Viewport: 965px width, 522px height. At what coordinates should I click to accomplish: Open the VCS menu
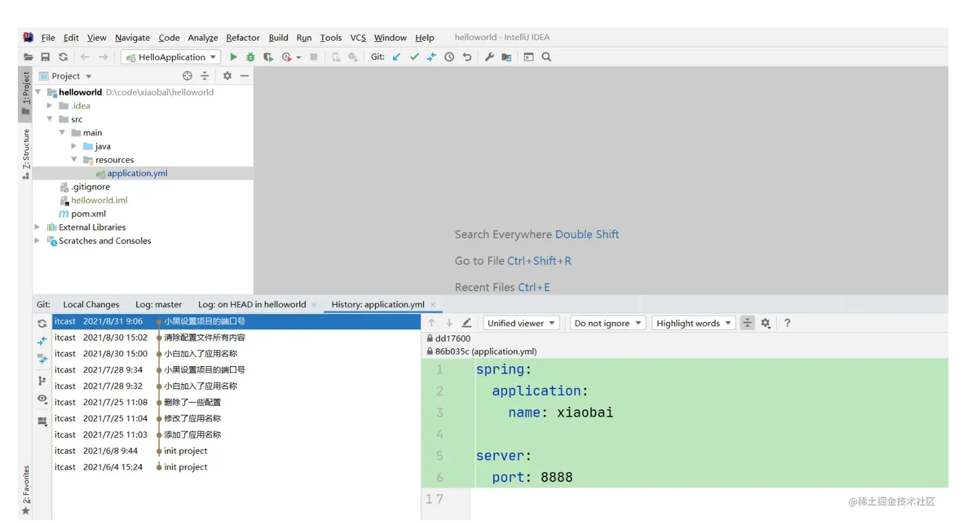pos(358,38)
